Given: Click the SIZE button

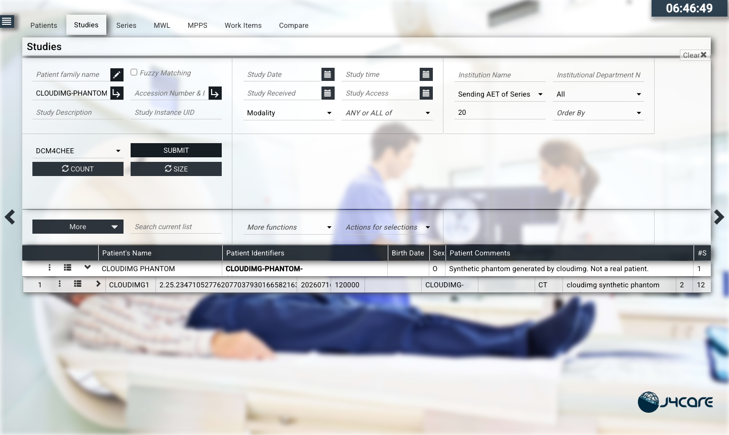Looking at the screenshot, I should click(x=176, y=169).
